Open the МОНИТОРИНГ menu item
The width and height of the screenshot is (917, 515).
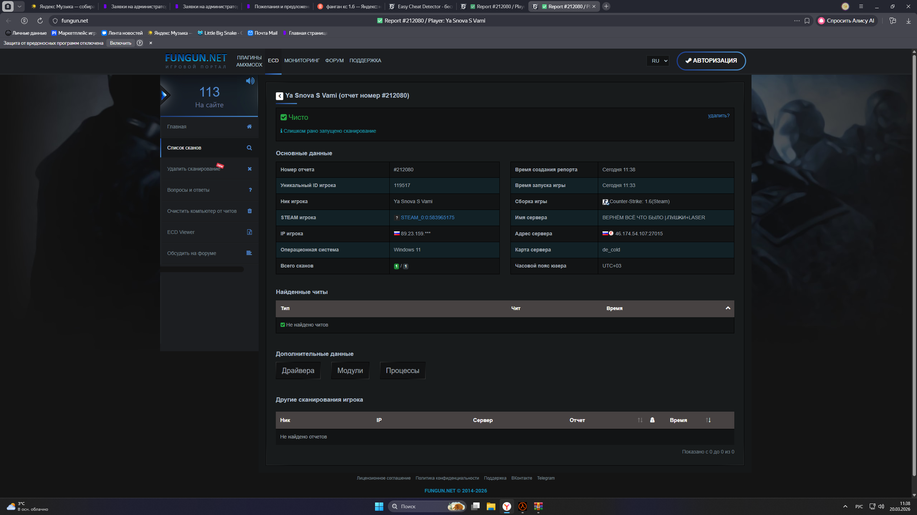302,60
